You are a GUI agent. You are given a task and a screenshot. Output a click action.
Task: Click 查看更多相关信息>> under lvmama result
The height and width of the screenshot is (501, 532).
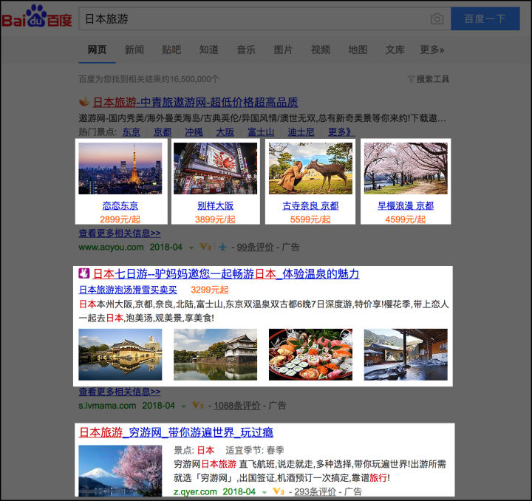120,392
